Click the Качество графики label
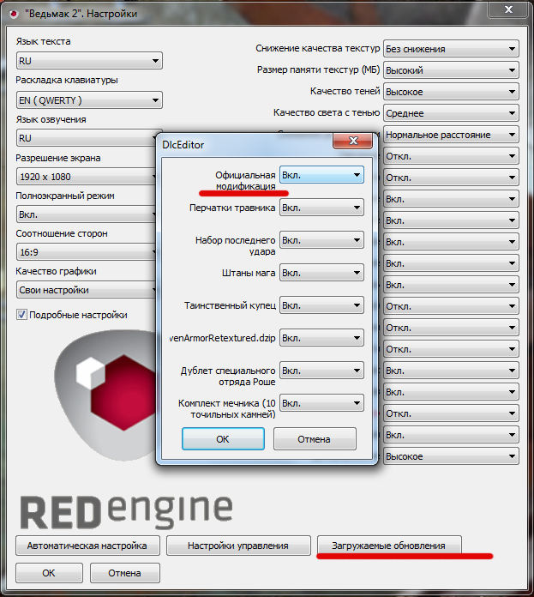The image size is (534, 597). coord(56,271)
